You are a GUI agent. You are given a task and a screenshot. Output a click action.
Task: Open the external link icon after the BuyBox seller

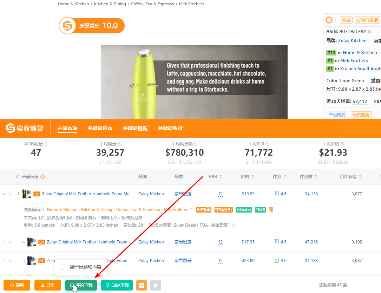pos(234,225)
